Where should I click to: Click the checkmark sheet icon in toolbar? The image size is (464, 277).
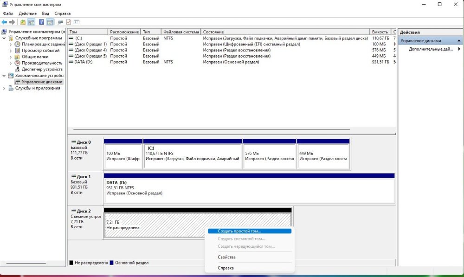point(68,22)
